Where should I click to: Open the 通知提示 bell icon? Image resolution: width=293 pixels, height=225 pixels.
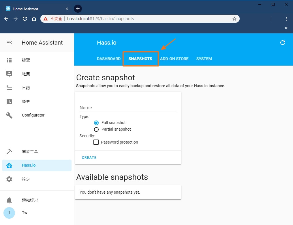pyautogui.click(x=9, y=200)
